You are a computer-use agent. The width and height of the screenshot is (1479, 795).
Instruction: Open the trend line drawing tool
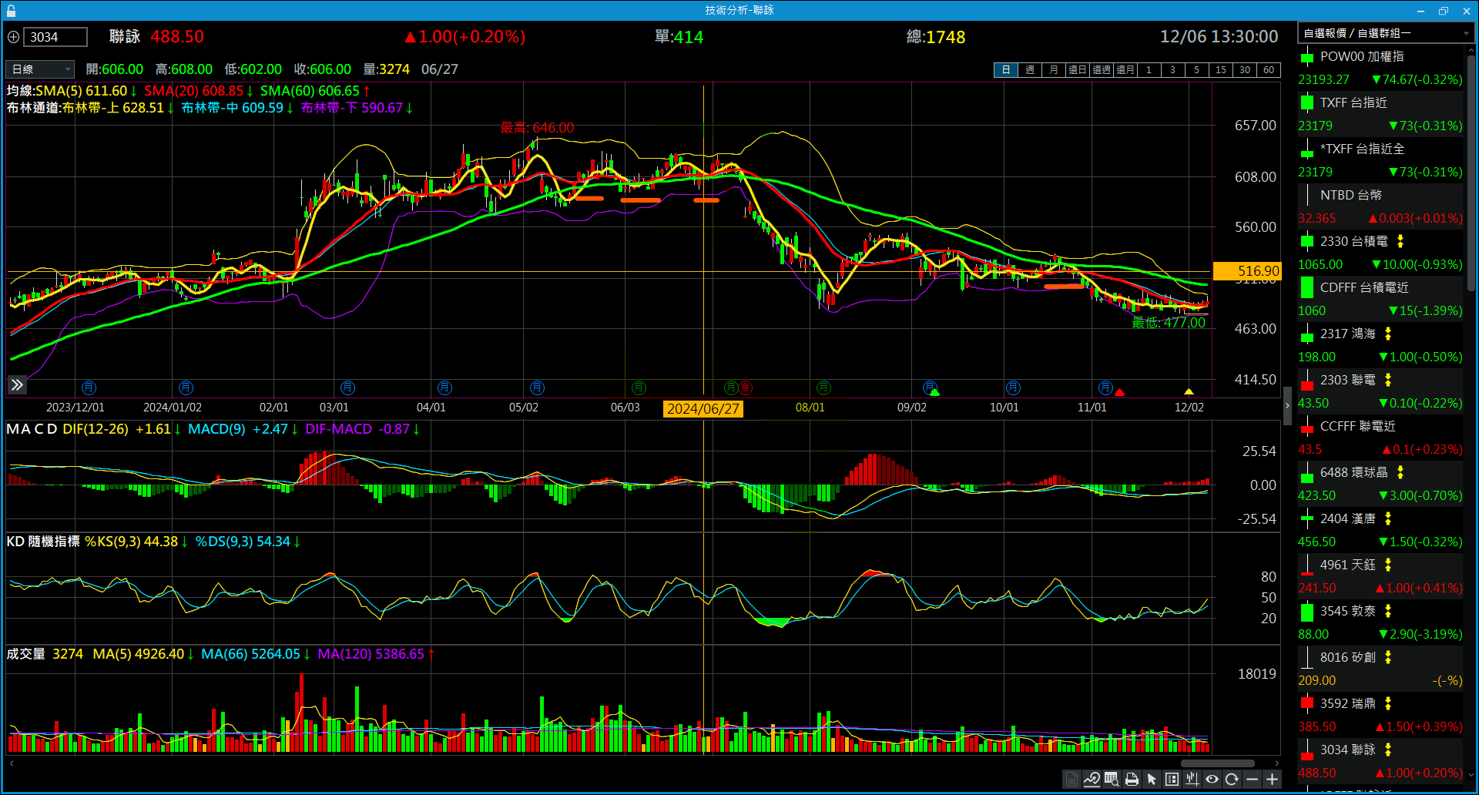point(1092,780)
